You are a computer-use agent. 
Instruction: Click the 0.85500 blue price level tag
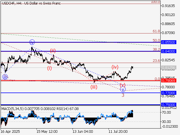pos(169,42)
